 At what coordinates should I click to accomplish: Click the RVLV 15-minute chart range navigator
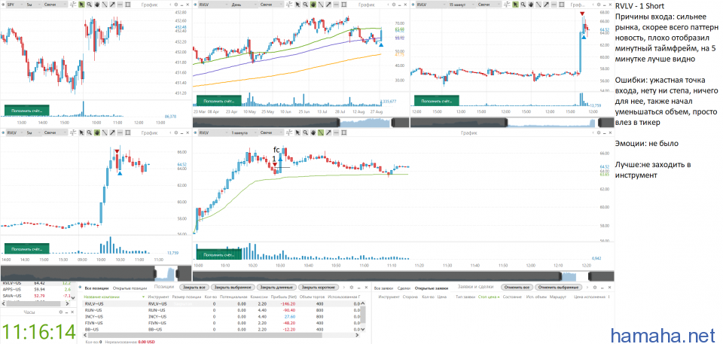pos(512,123)
